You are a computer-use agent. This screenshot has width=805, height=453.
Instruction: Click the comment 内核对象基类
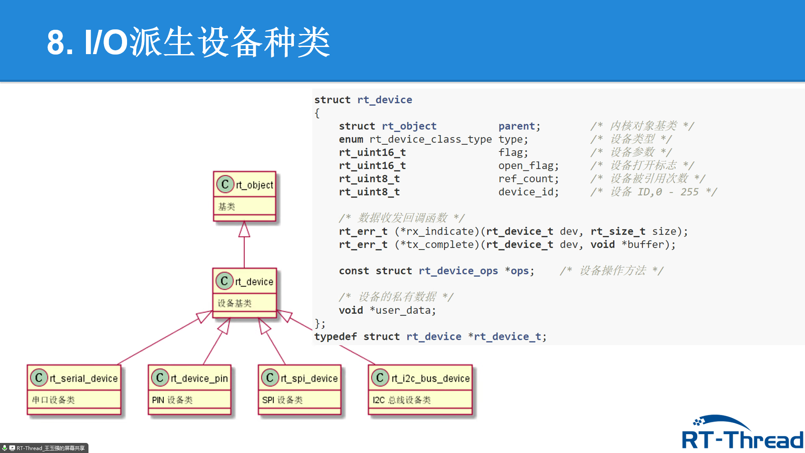point(643,126)
